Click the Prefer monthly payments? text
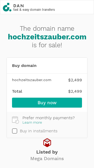The height and width of the screenshot is (168, 94). tap(49, 118)
